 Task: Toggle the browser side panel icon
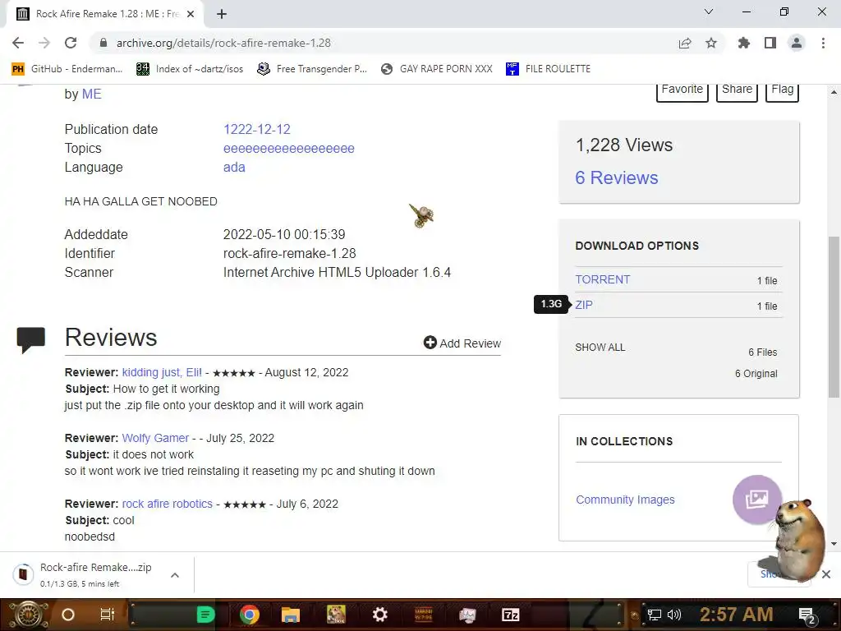[770, 43]
